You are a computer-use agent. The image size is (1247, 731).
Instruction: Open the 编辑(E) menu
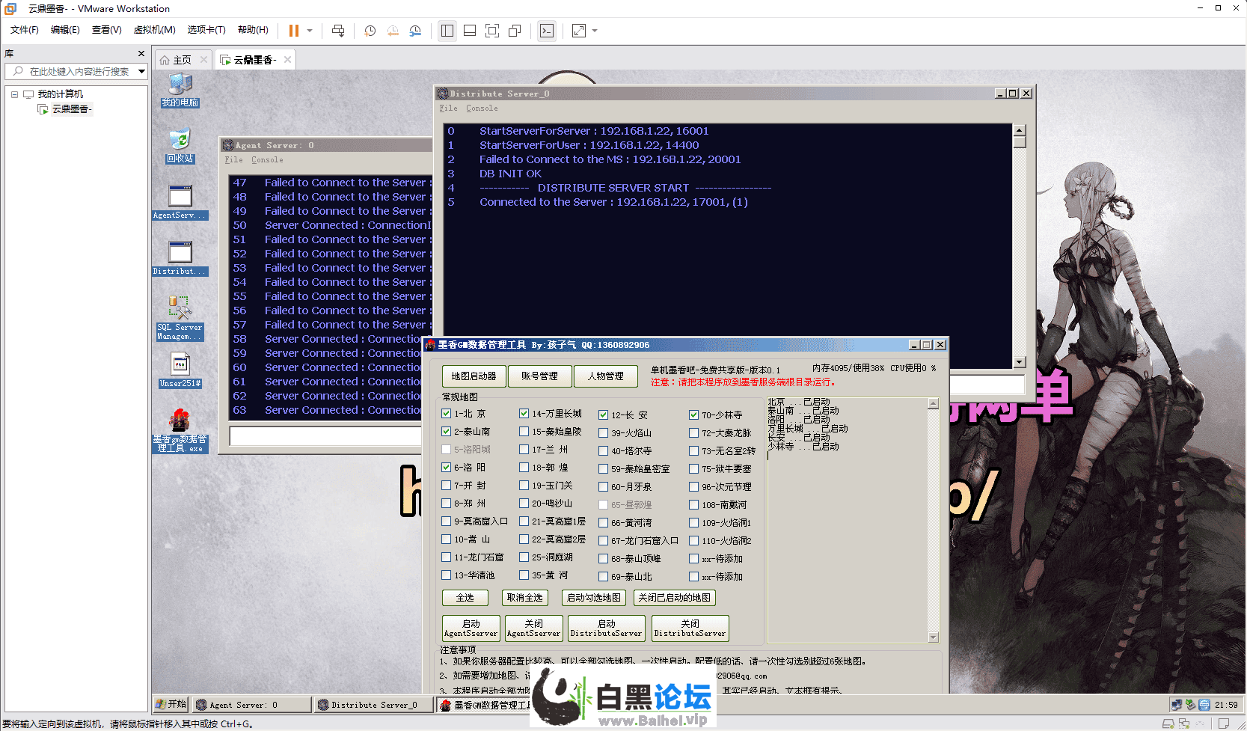click(65, 30)
